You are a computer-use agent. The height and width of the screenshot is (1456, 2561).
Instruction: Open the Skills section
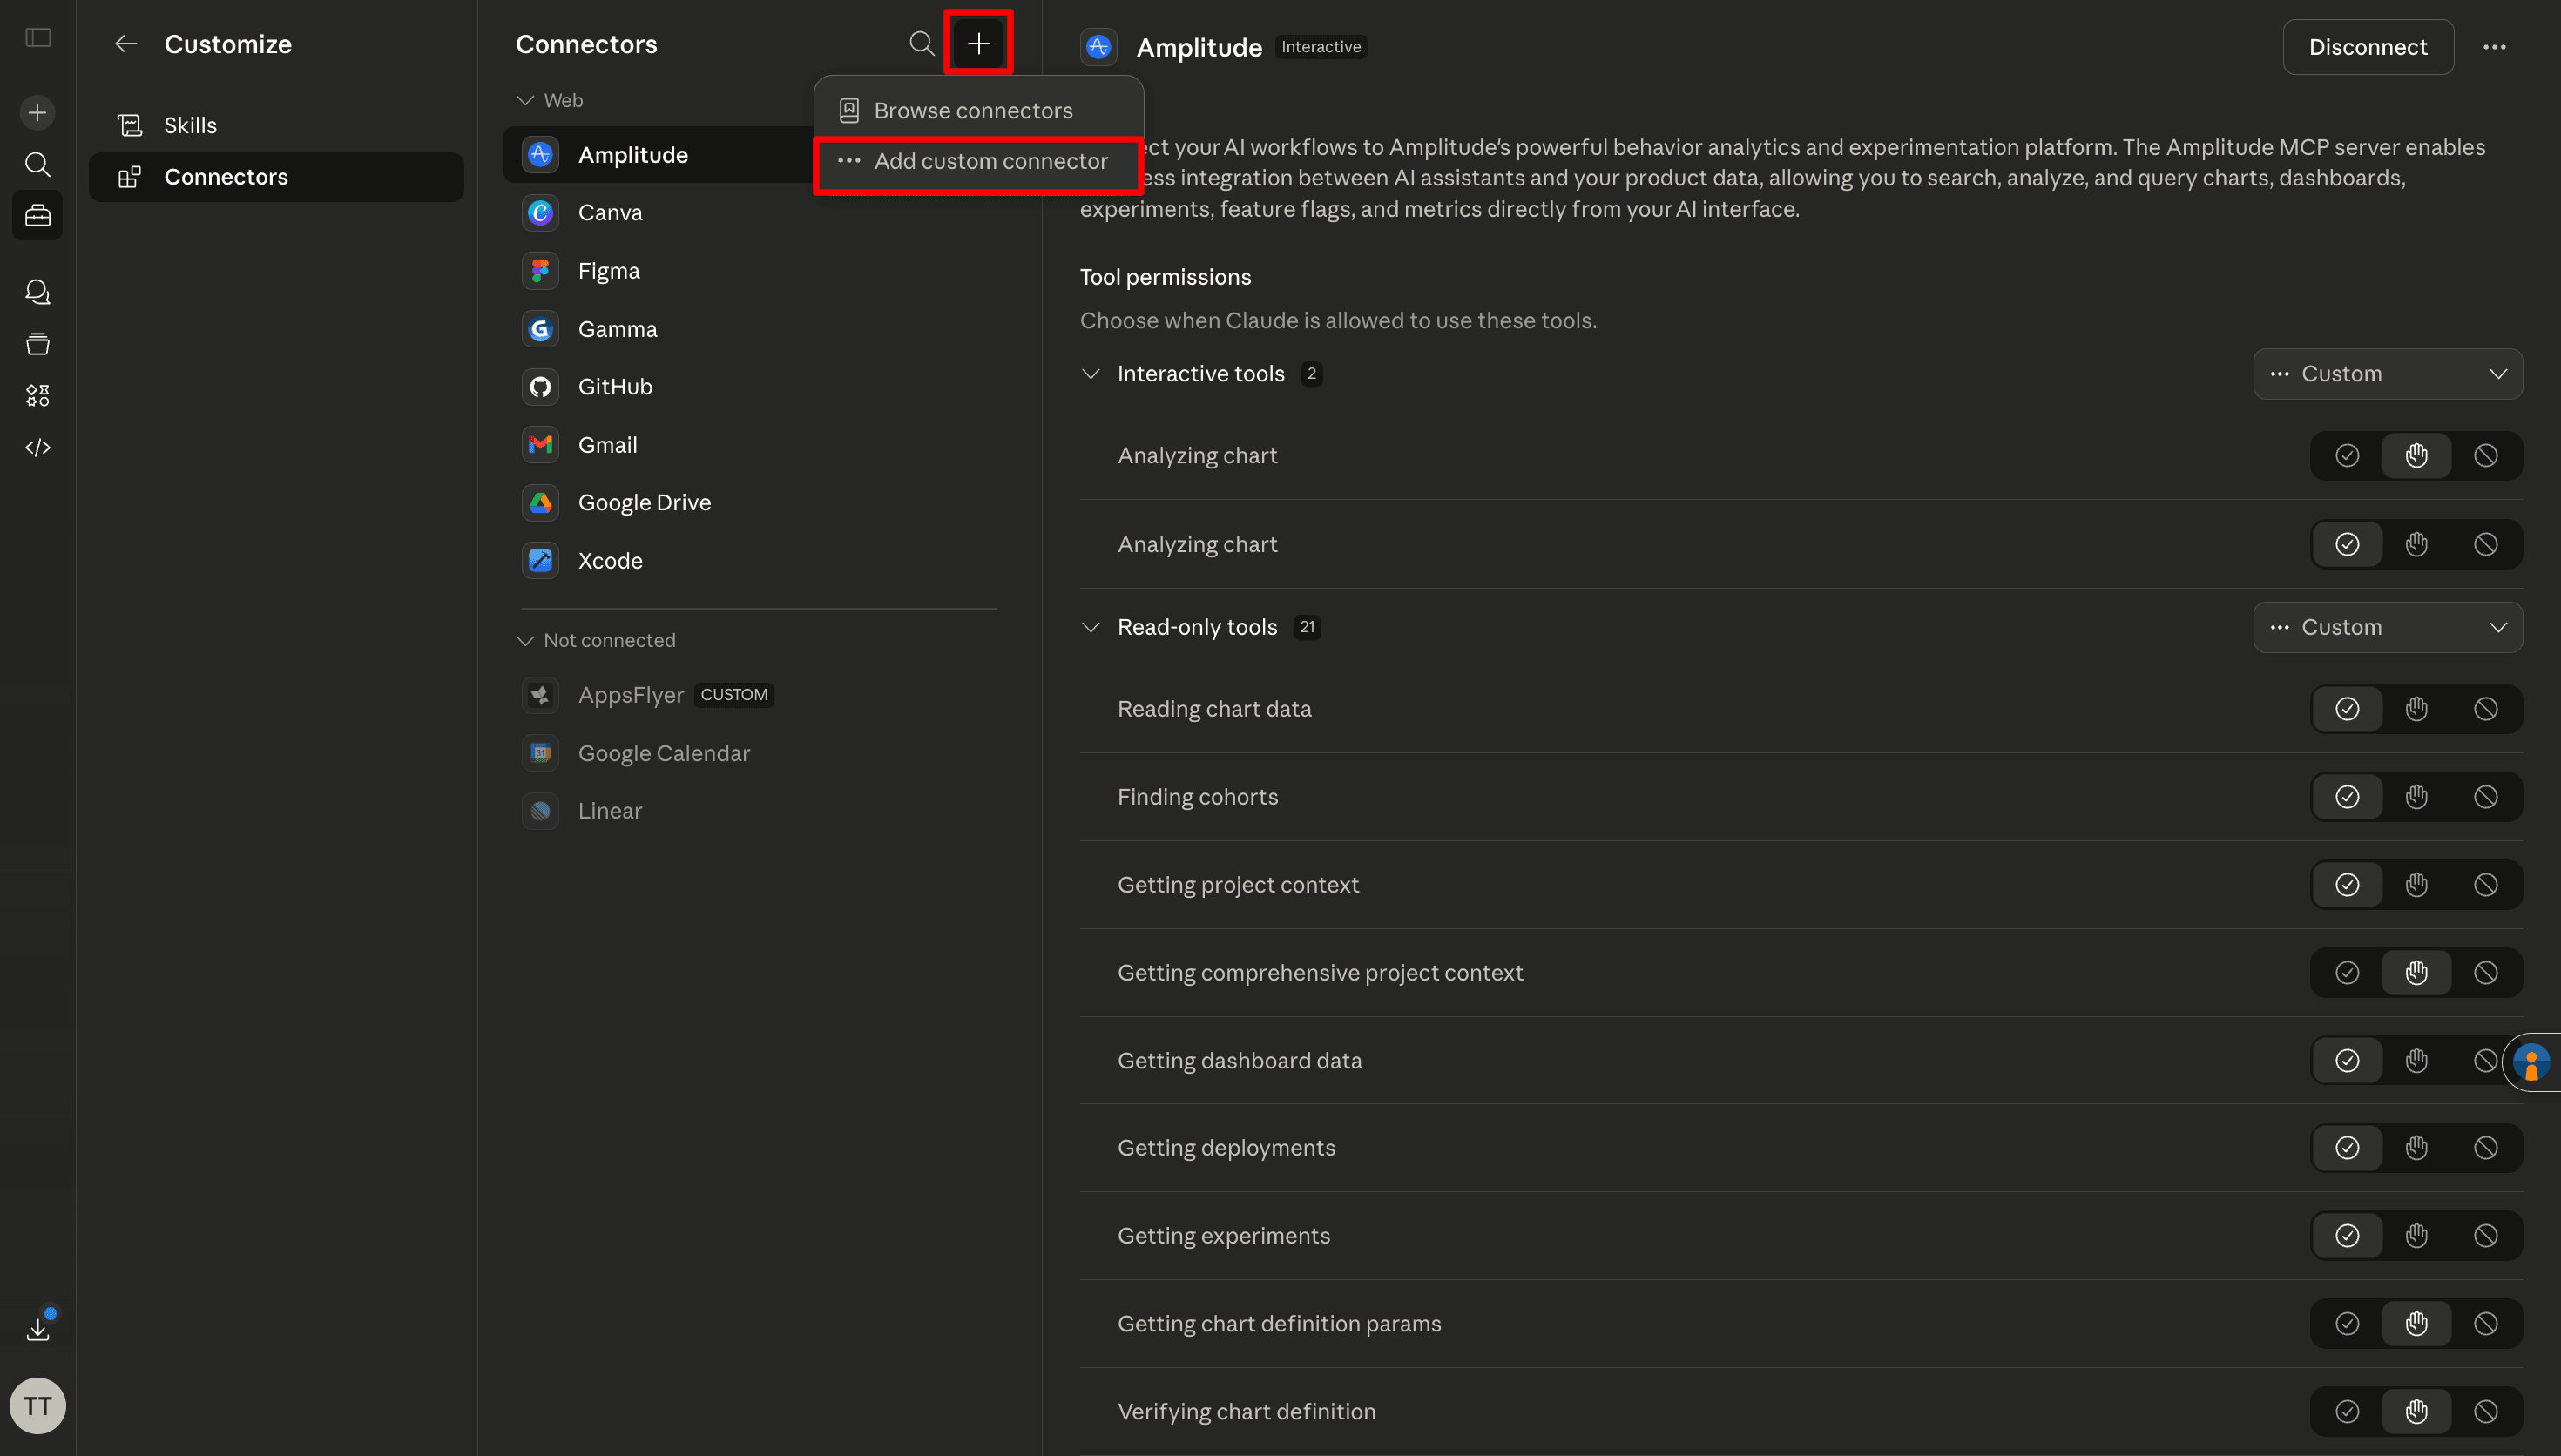(x=190, y=125)
